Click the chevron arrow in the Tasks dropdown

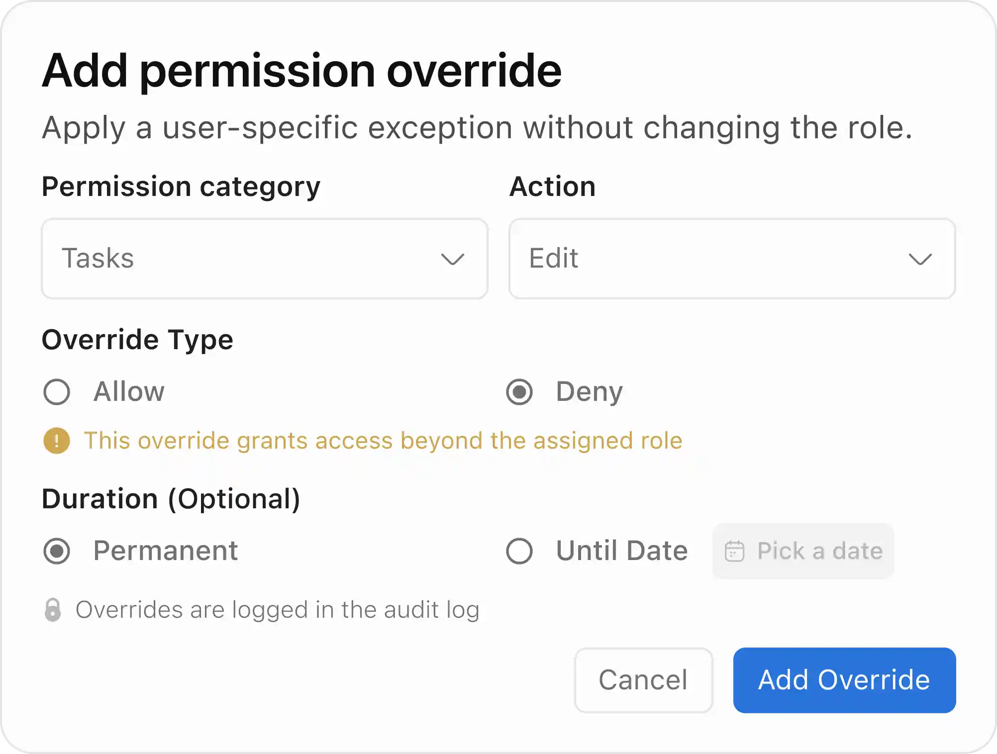coord(452,259)
